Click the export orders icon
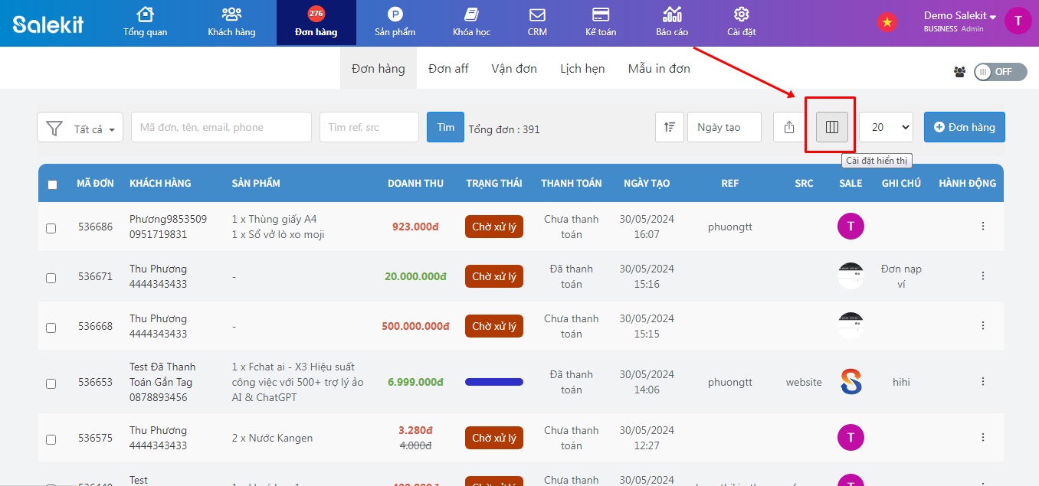Image resolution: width=1039 pixels, height=486 pixels. point(789,127)
